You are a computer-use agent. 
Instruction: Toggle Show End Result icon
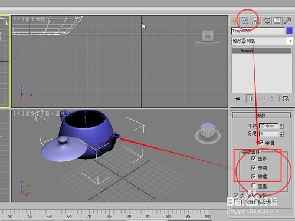point(251,98)
